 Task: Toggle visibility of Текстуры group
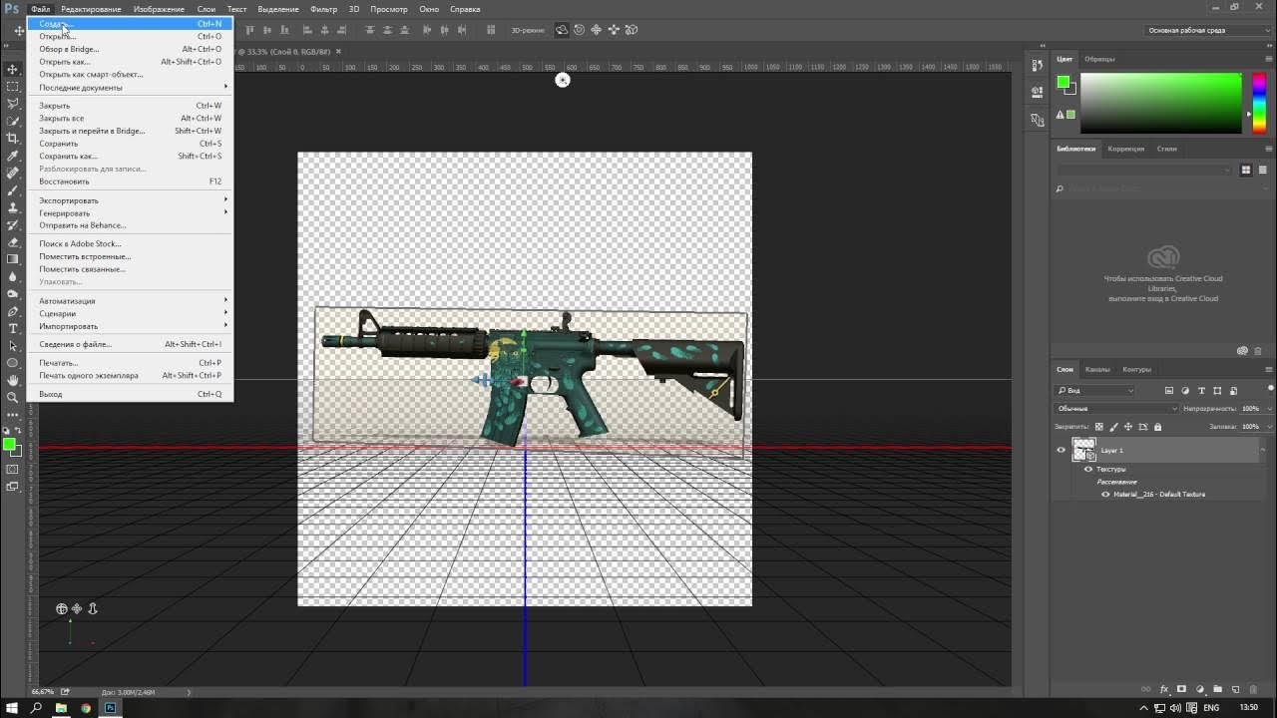pos(1088,469)
